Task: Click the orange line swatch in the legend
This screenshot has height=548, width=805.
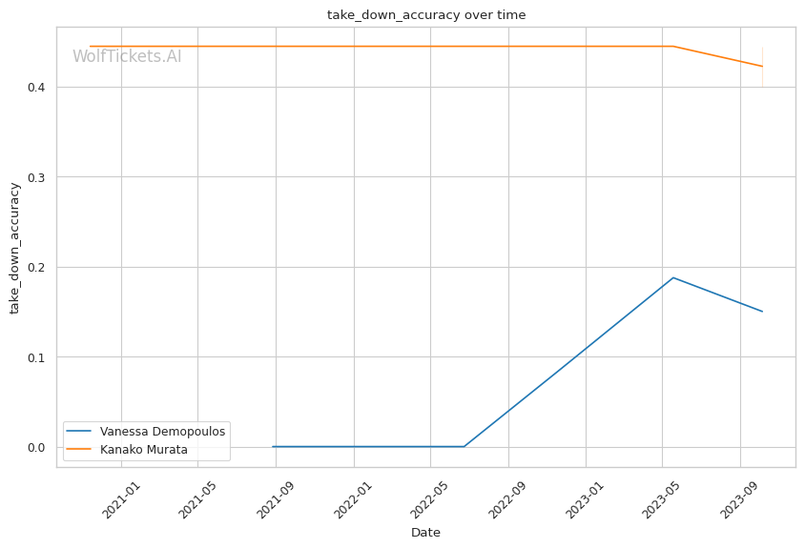Action: tap(81, 449)
